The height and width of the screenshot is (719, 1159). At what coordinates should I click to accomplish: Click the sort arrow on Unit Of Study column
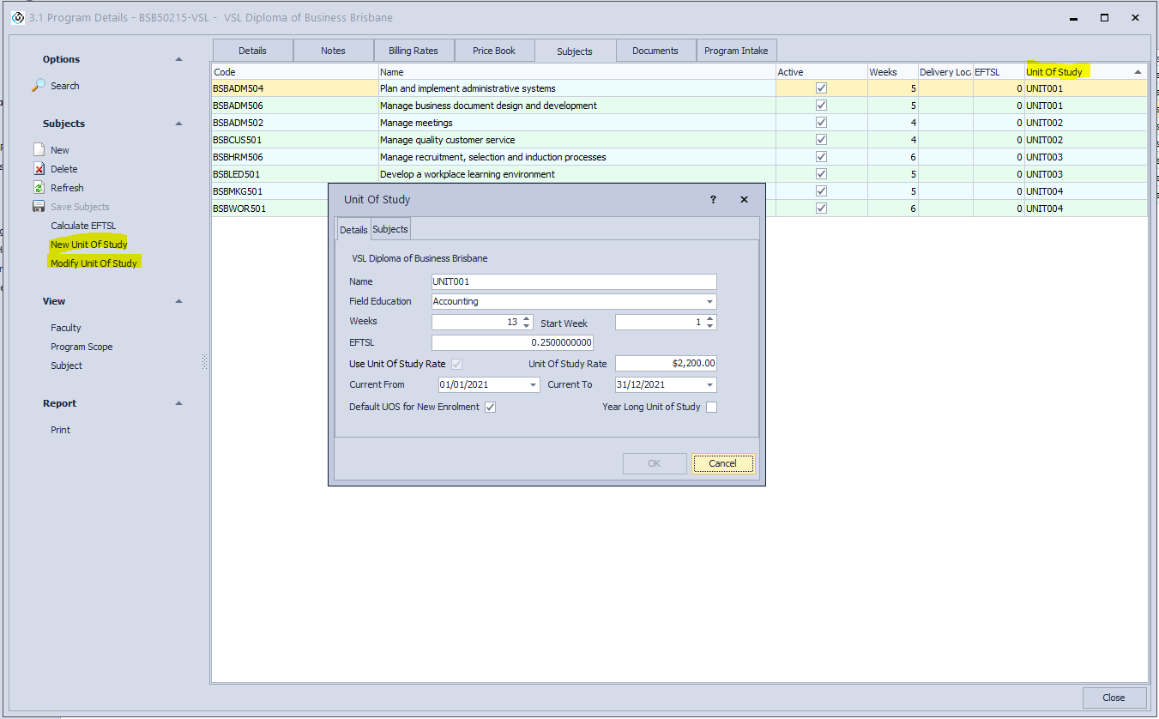pyautogui.click(x=1138, y=72)
